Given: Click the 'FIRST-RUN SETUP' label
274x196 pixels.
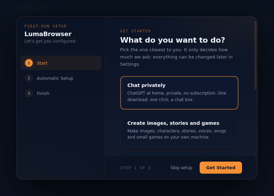Looking at the screenshot, I should tap(45, 26).
